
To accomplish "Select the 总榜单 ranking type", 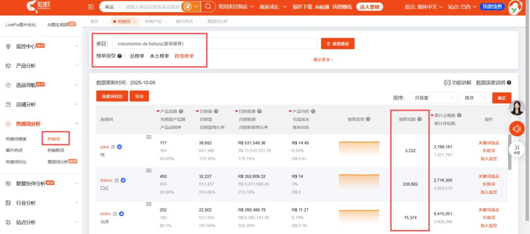I will click(x=137, y=56).
